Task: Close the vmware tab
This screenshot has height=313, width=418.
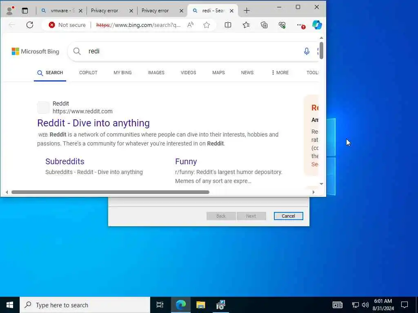Action: point(80,11)
